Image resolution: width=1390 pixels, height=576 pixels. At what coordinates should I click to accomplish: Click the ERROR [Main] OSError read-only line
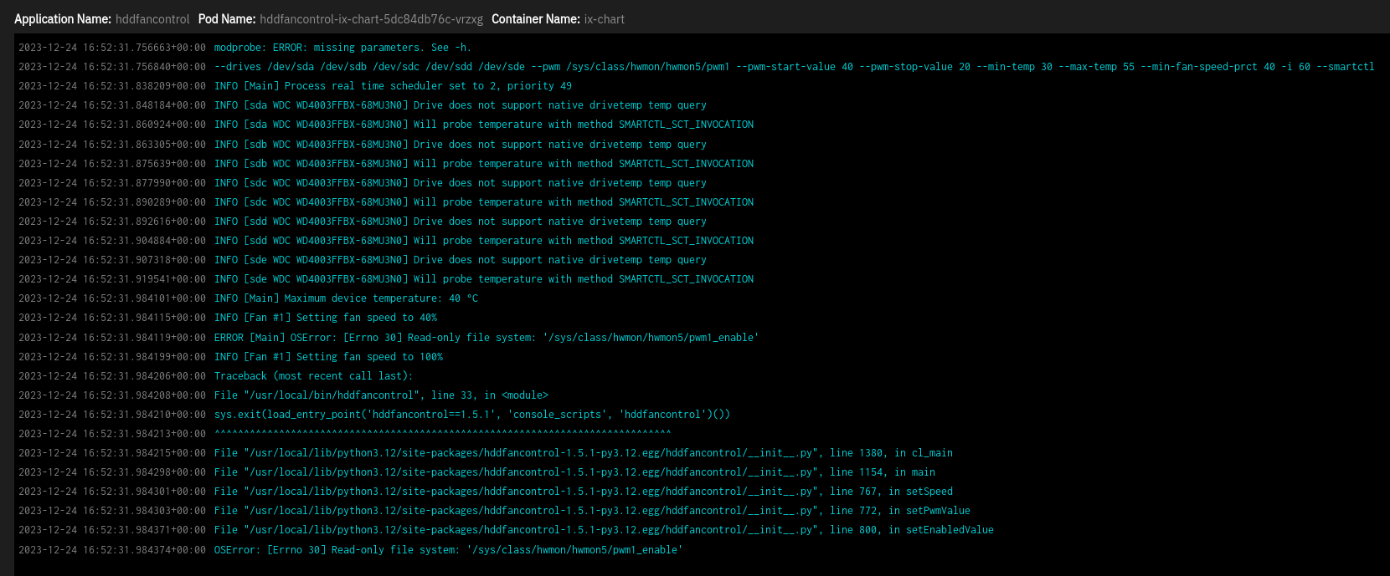[486, 338]
